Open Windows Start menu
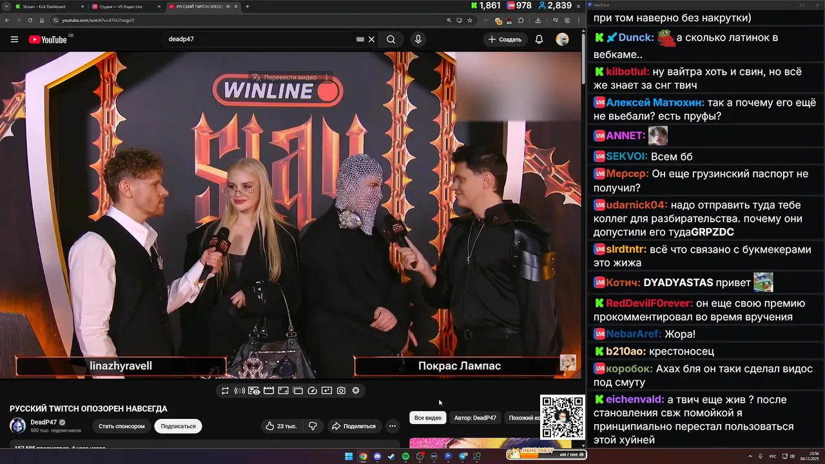This screenshot has width=825, height=464. 349,456
